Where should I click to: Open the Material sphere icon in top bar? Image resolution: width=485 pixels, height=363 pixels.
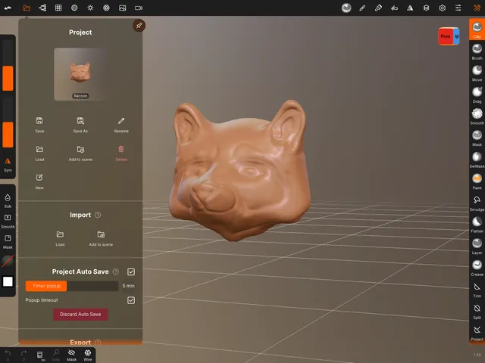[74, 8]
